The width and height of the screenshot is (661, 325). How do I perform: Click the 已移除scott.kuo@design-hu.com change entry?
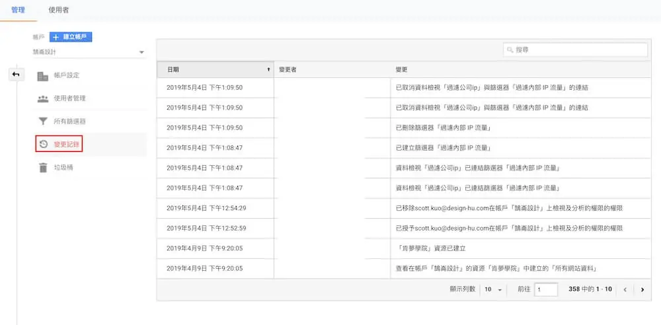click(x=509, y=208)
